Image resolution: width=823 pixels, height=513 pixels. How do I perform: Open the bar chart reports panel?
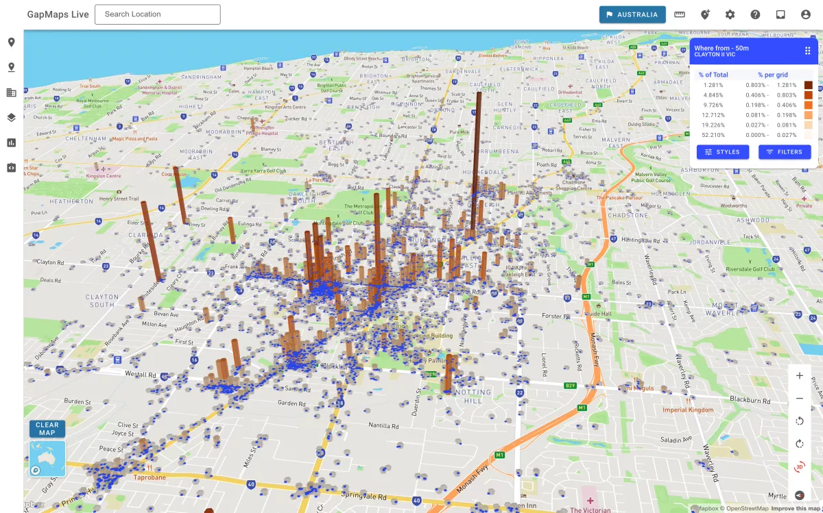tap(11, 142)
